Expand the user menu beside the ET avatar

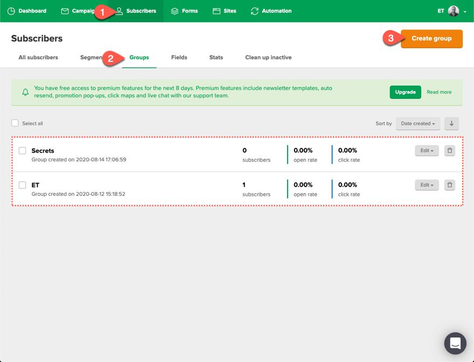465,11
